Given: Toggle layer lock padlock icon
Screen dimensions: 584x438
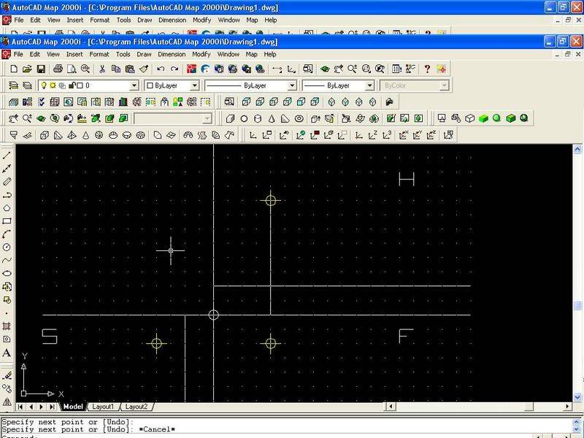Looking at the screenshot, I should (69, 85).
